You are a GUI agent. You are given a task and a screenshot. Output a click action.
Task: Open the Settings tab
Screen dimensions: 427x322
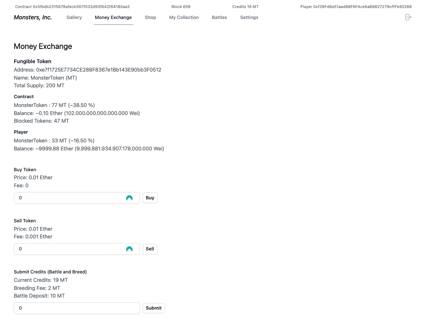pos(249,18)
